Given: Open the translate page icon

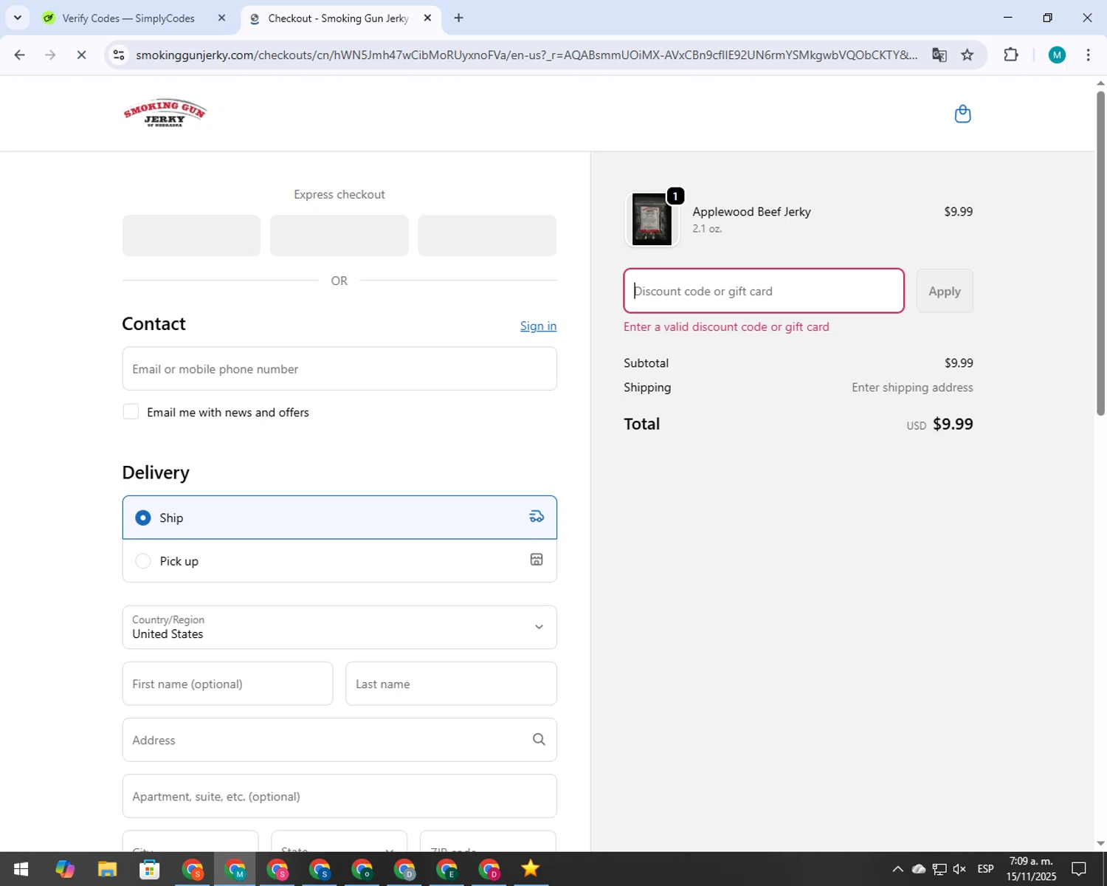Looking at the screenshot, I should click(939, 55).
